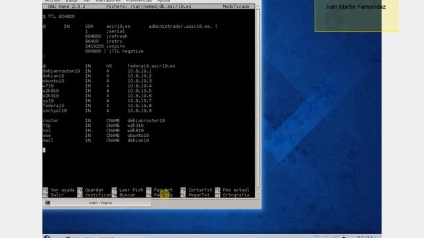Screen dimensions: 424x238
Task: Select the 'ivan : nano' Konsole tab
Action: point(97,203)
